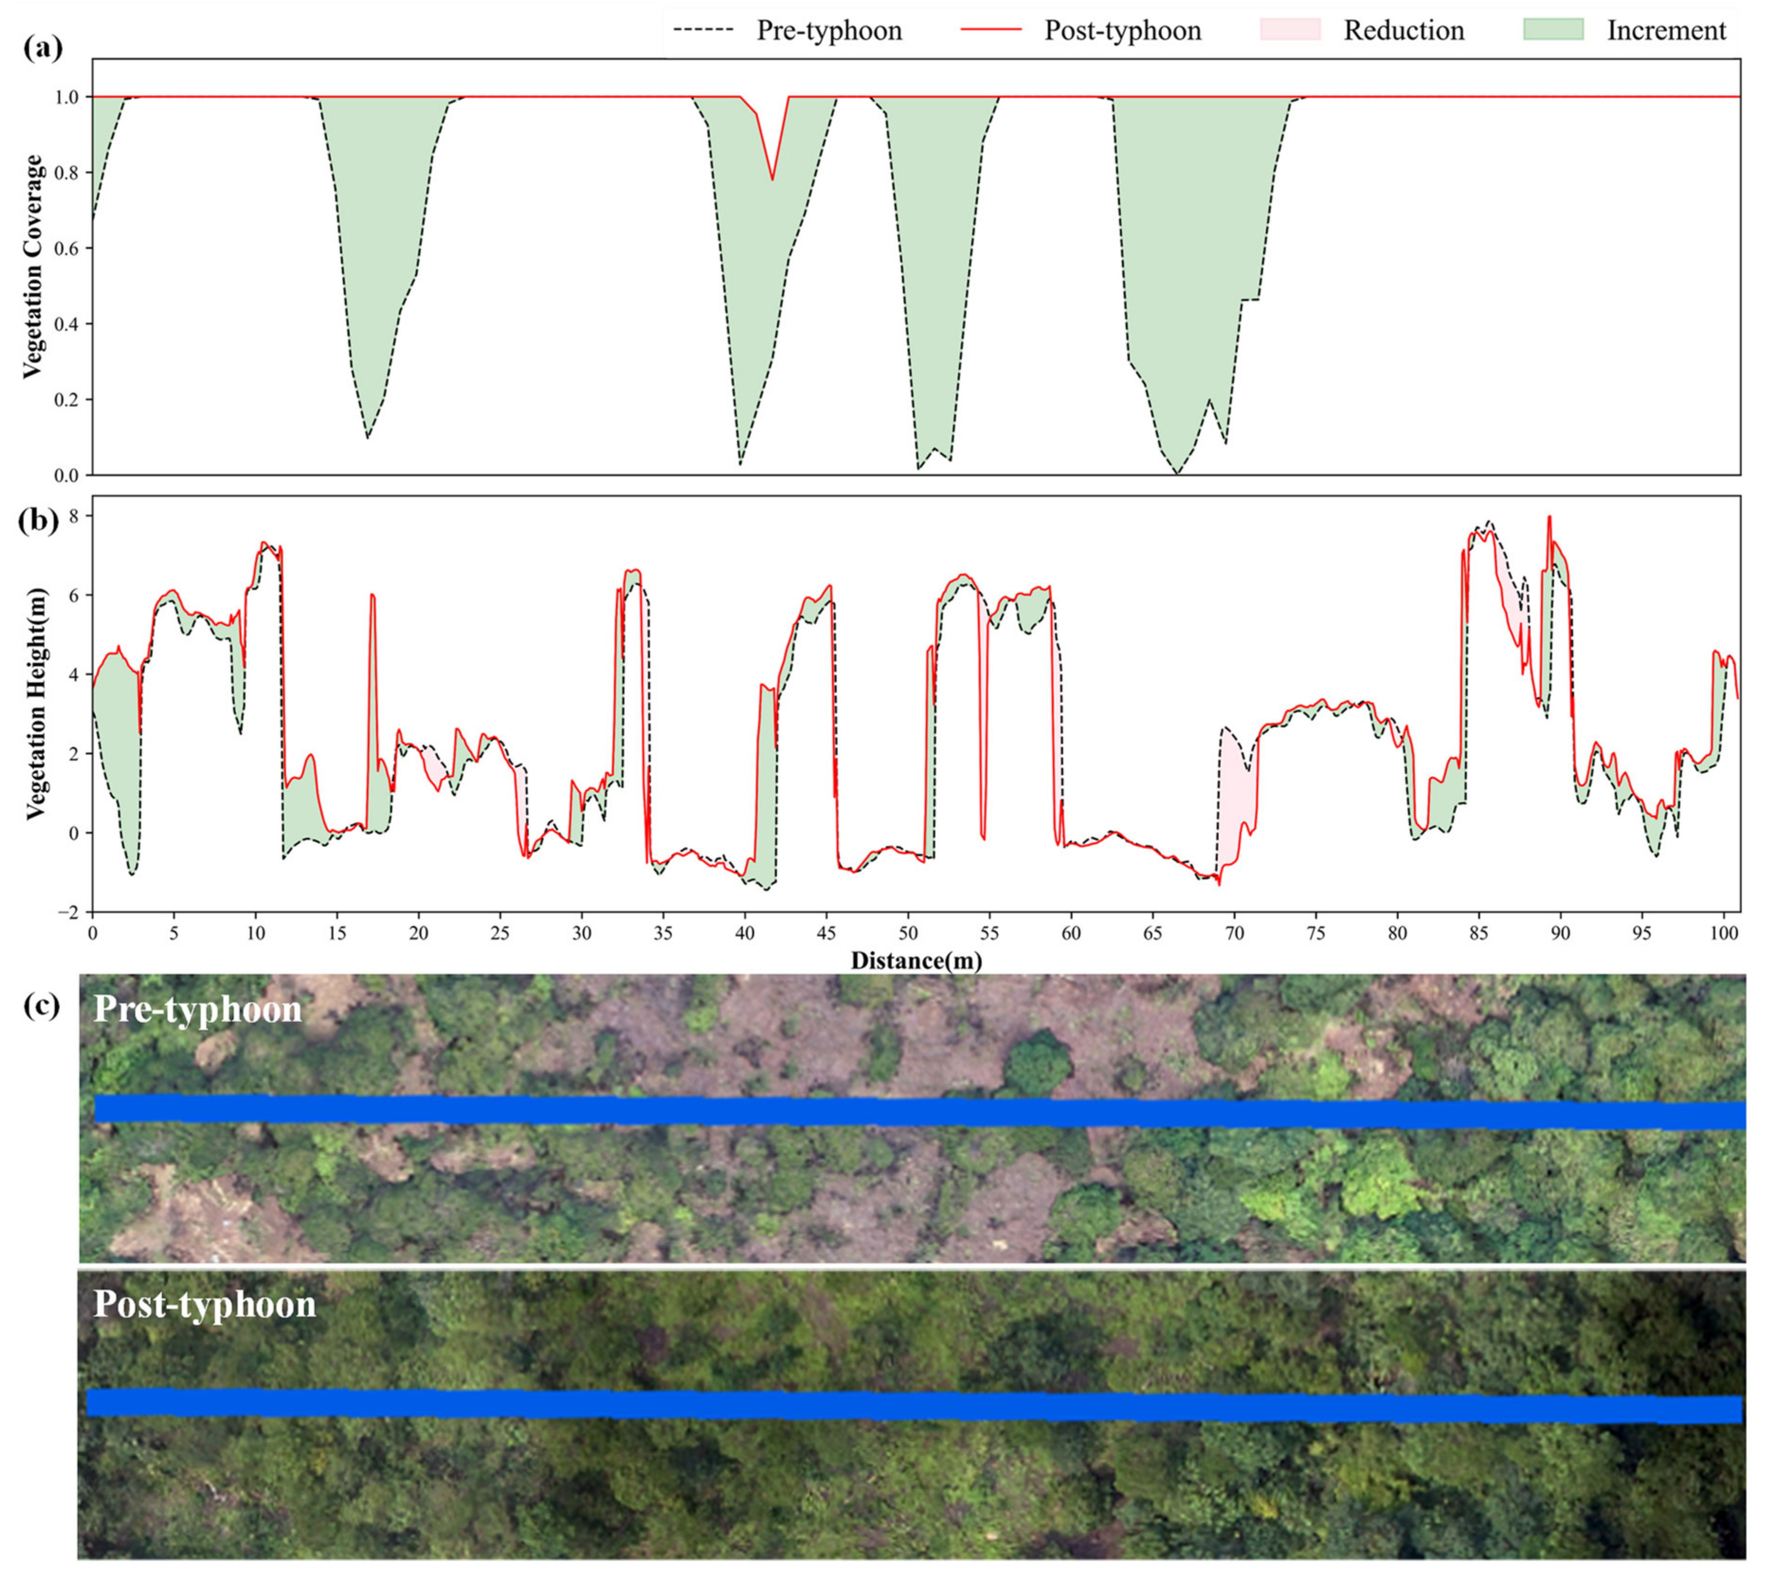Click the Increment legend label
Screen dimensions: 1767x1576
pos(1667,30)
